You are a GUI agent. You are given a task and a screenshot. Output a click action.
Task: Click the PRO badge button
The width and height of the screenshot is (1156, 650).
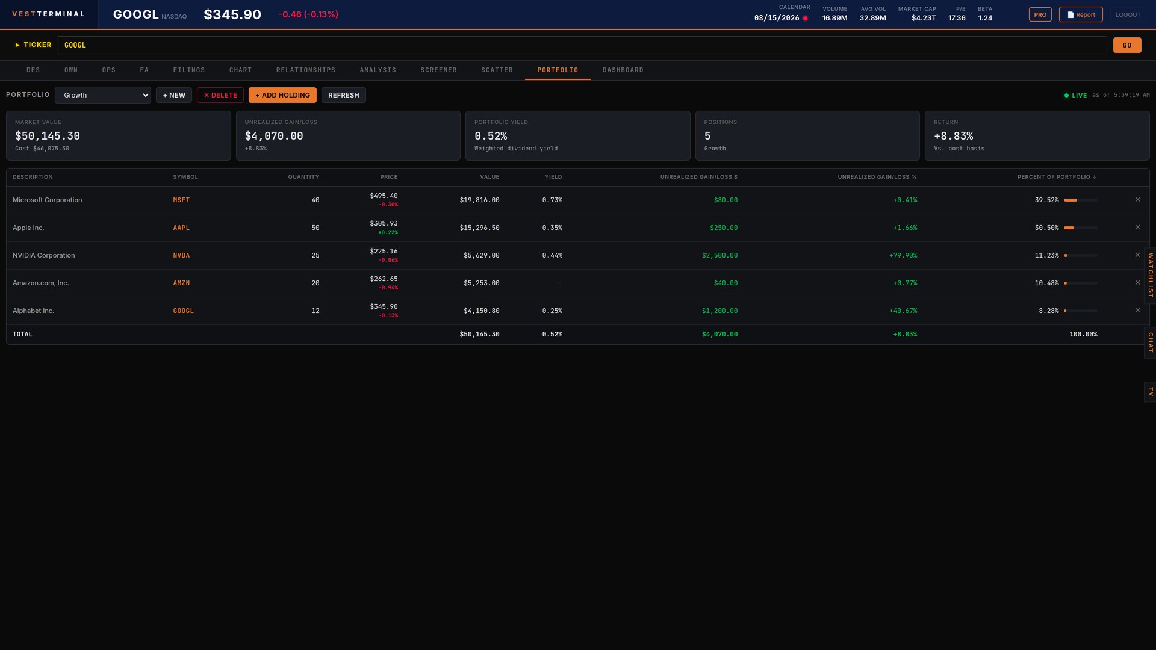pyautogui.click(x=1040, y=14)
